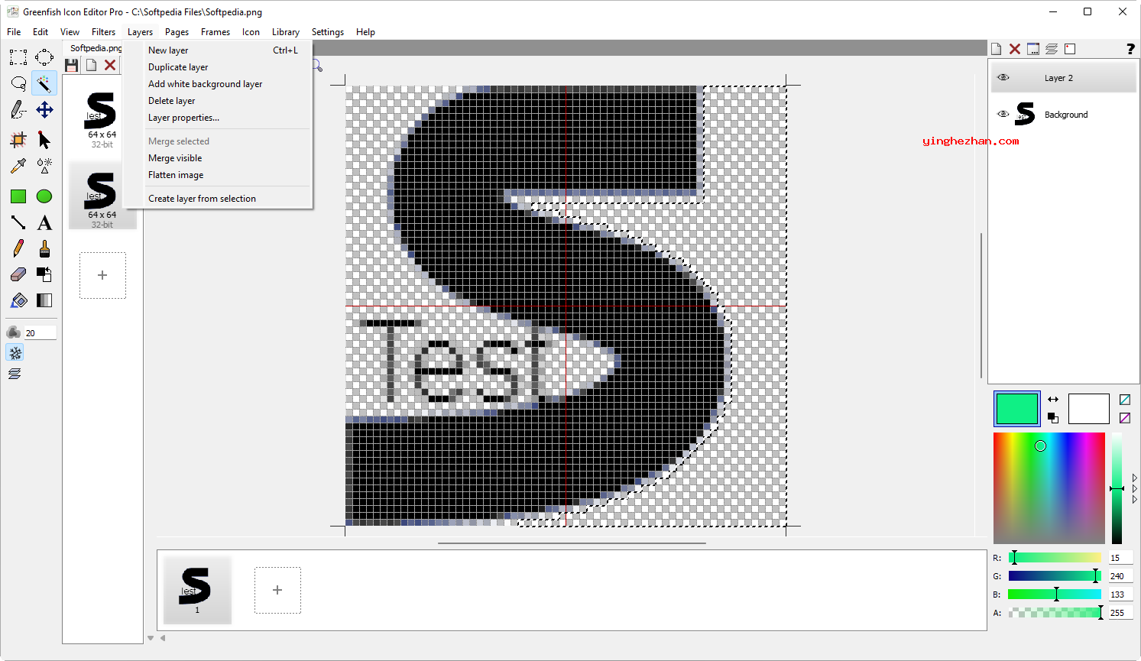Select the green Rectangle shape tool

click(x=18, y=196)
